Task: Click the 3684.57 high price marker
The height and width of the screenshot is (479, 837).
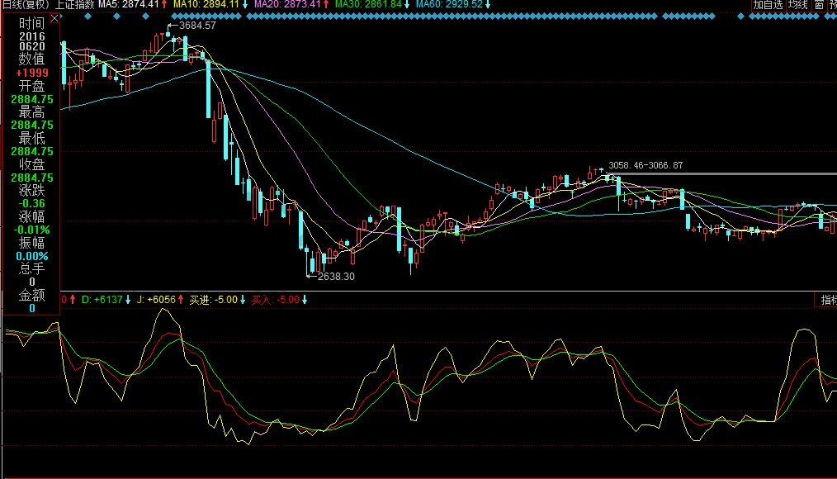Action: tap(197, 26)
